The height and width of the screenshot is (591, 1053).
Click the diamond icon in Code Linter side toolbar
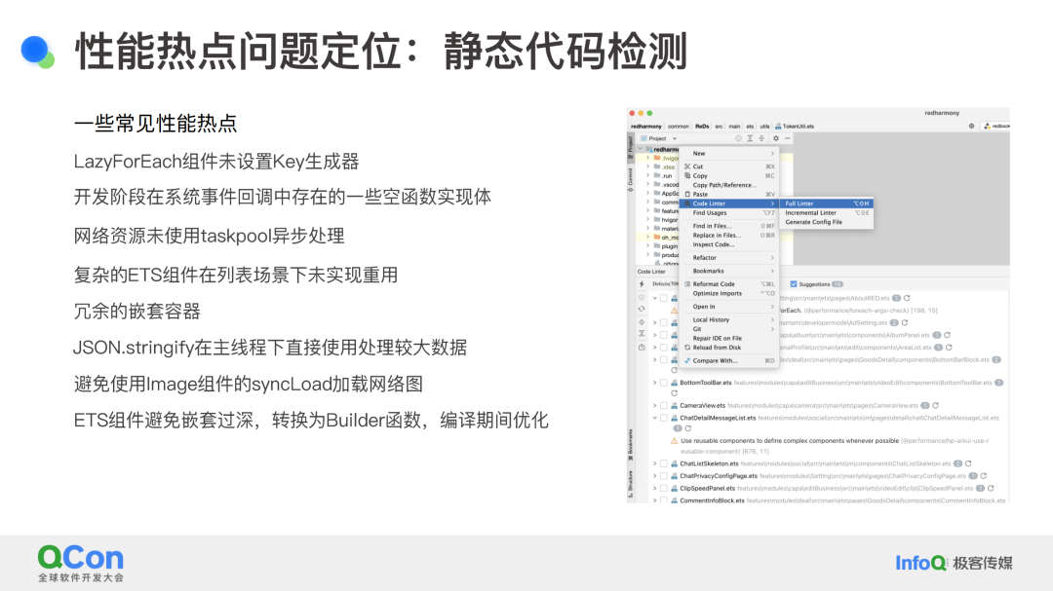(x=642, y=322)
